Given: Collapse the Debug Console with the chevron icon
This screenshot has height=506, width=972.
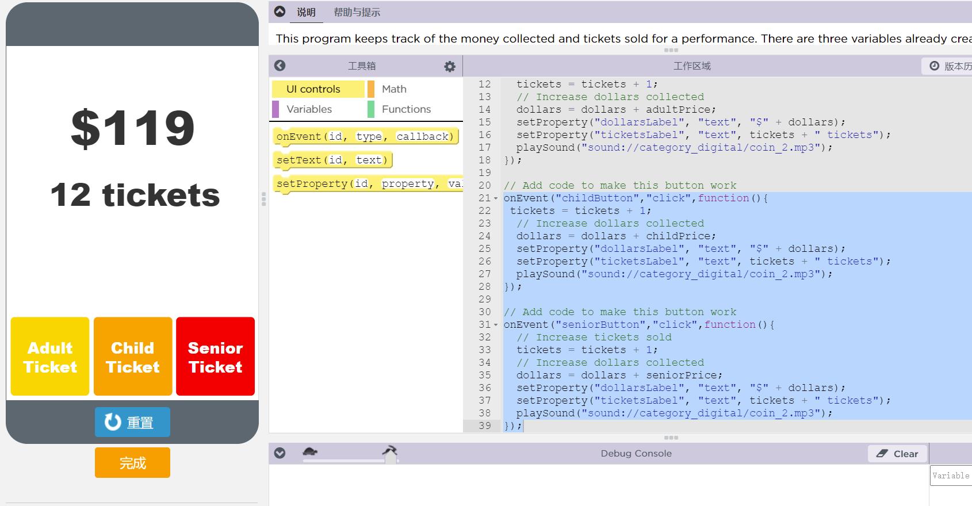Looking at the screenshot, I should [x=280, y=453].
